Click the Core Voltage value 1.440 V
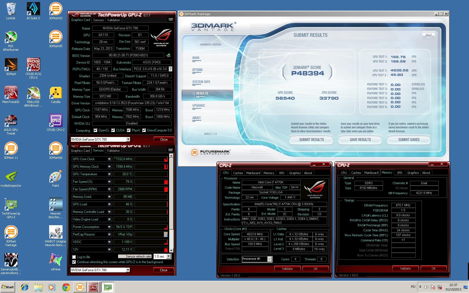 coord(290,197)
